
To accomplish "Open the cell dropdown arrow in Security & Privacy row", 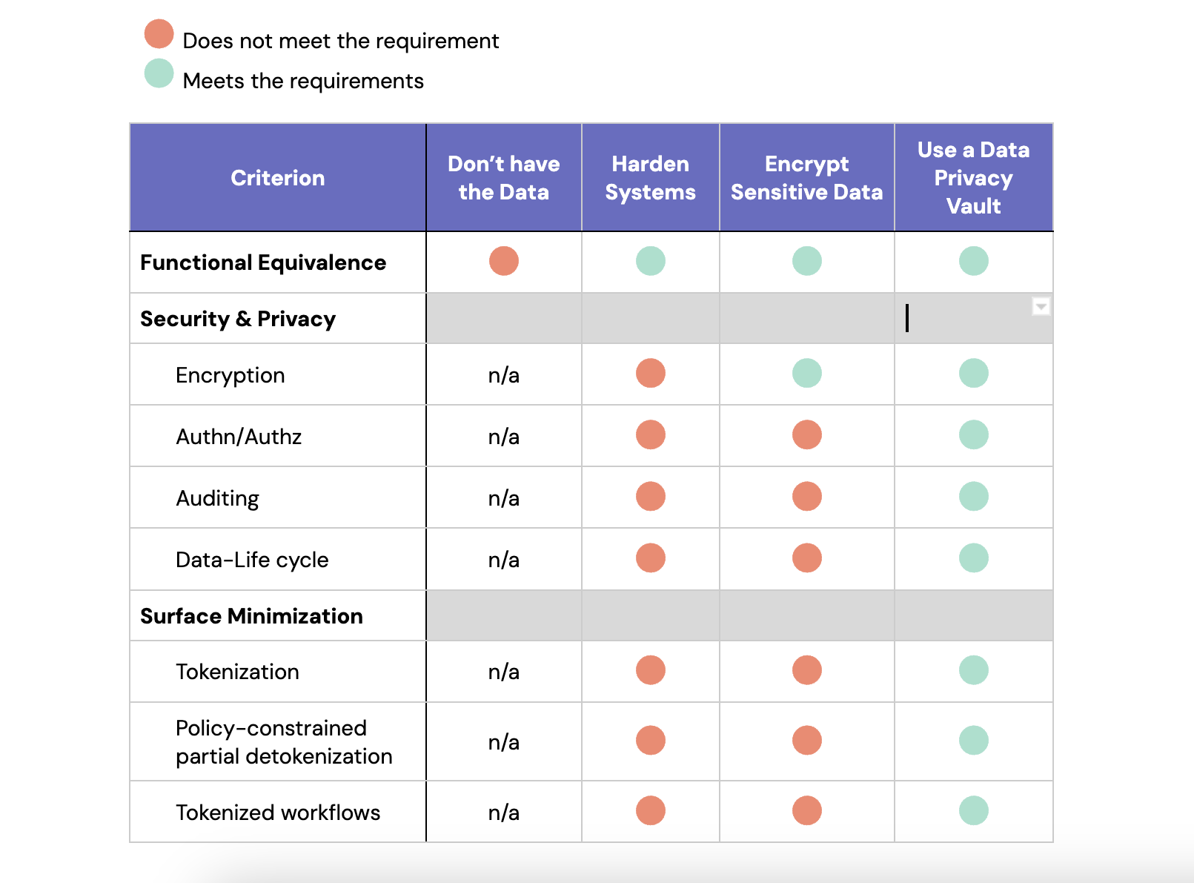I will [1041, 306].
